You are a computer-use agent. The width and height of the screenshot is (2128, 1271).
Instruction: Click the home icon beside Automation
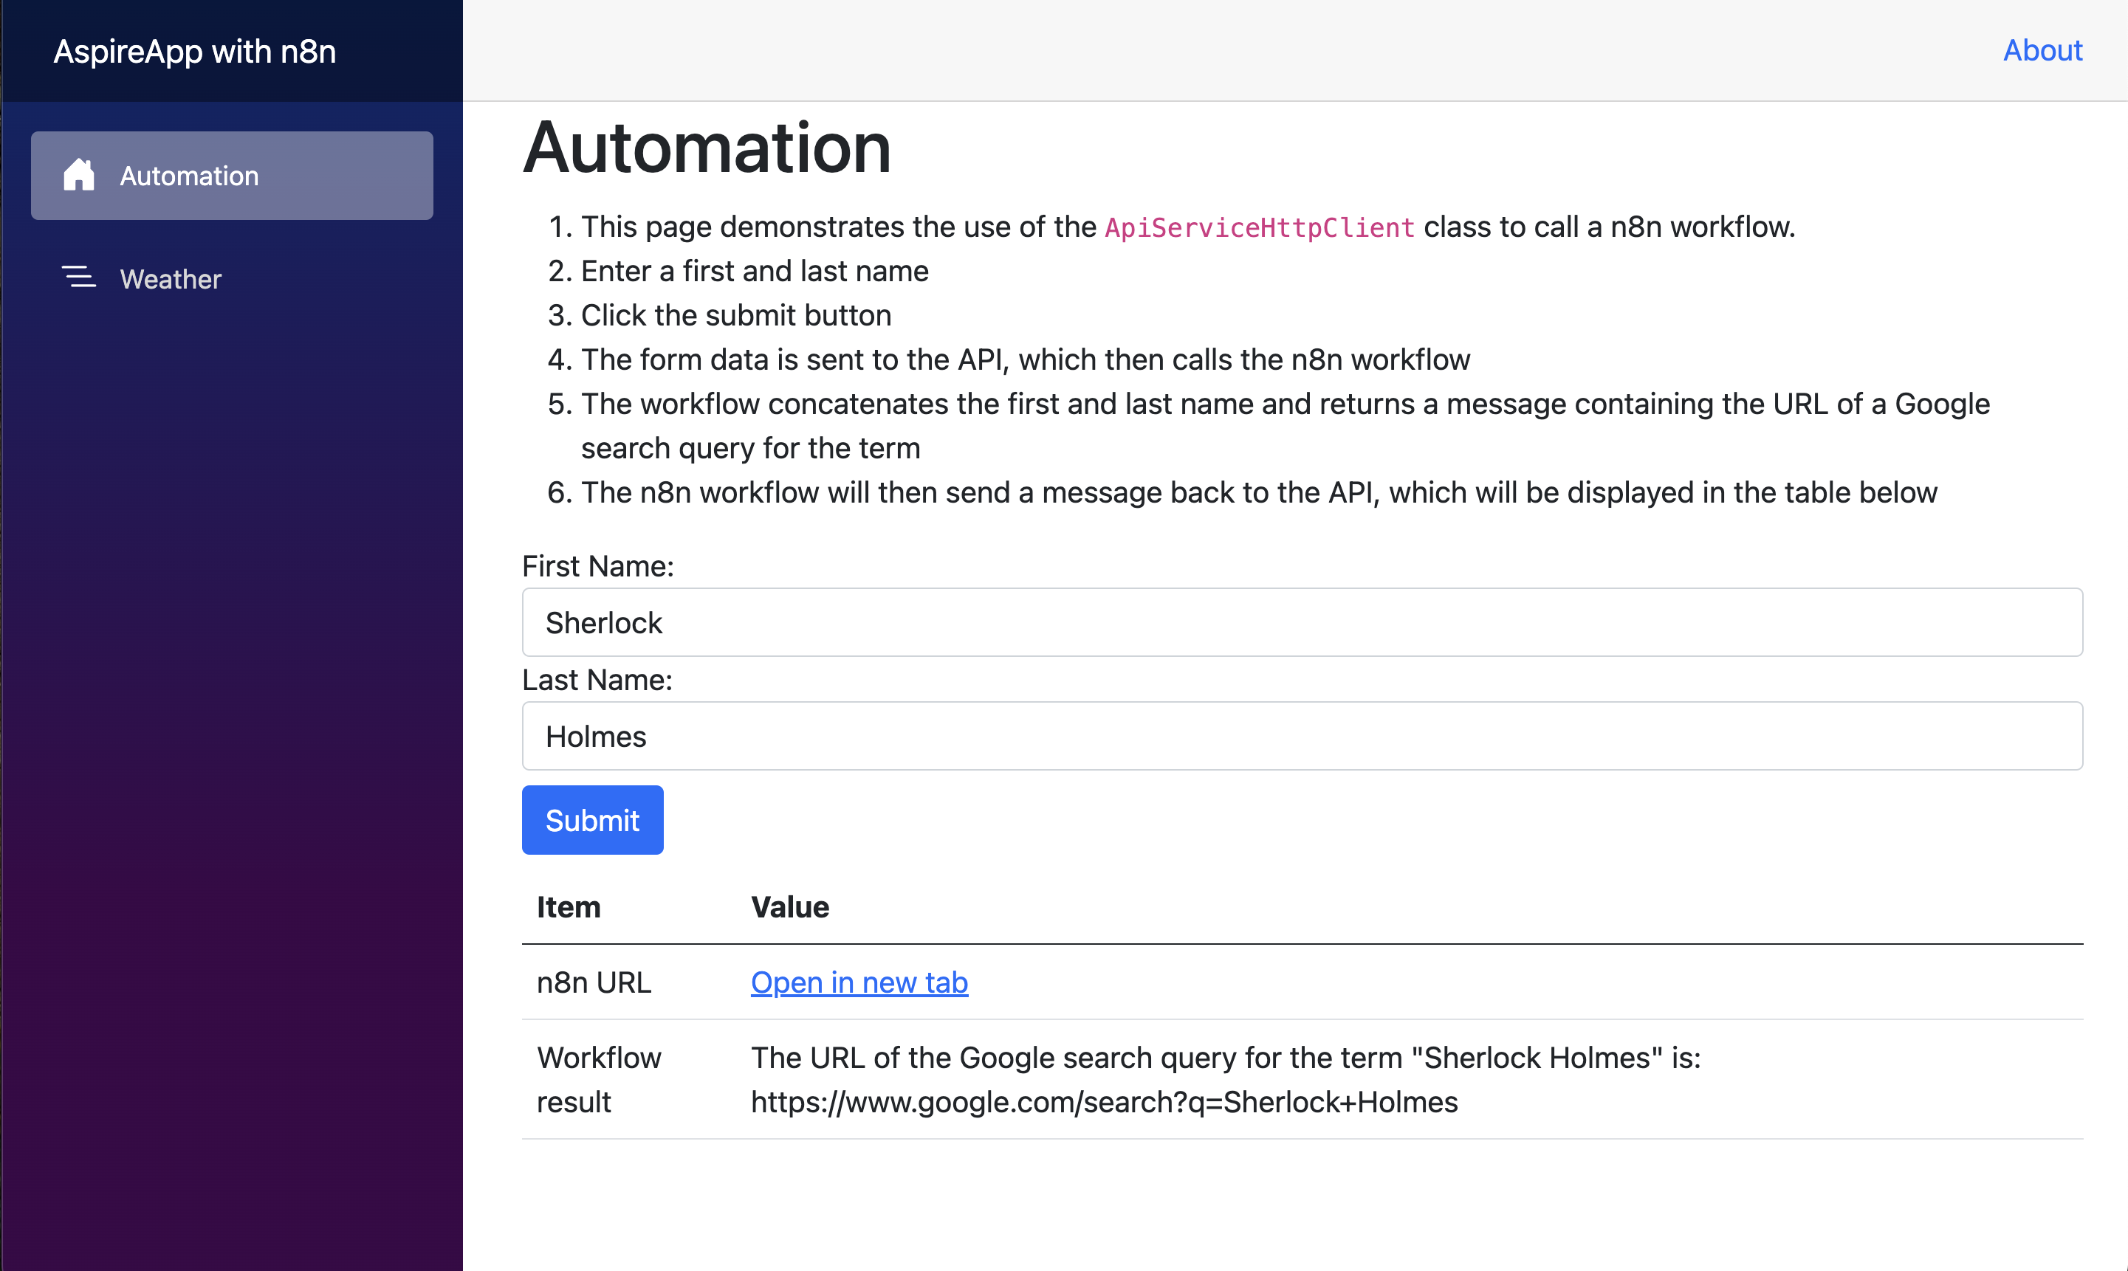[78, 175]
